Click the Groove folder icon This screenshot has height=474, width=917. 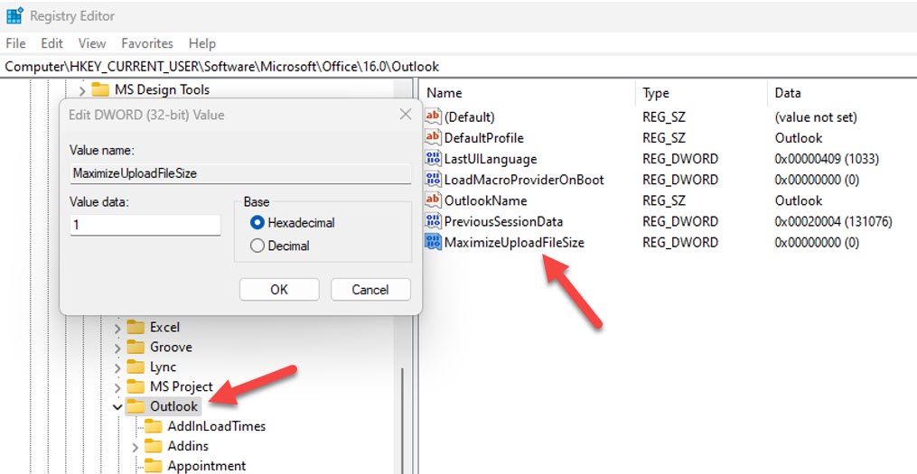point(136,348)
